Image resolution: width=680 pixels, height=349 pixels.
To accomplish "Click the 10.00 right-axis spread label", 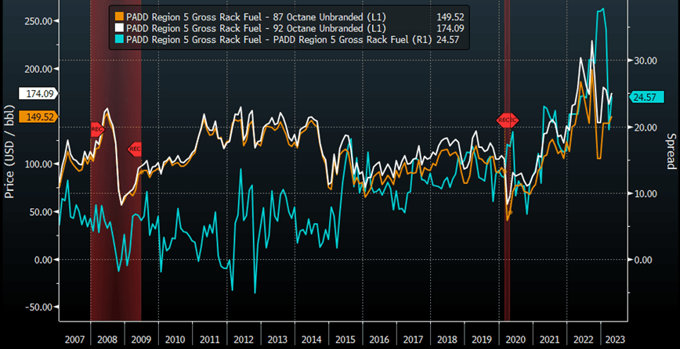I will [646, 193].
